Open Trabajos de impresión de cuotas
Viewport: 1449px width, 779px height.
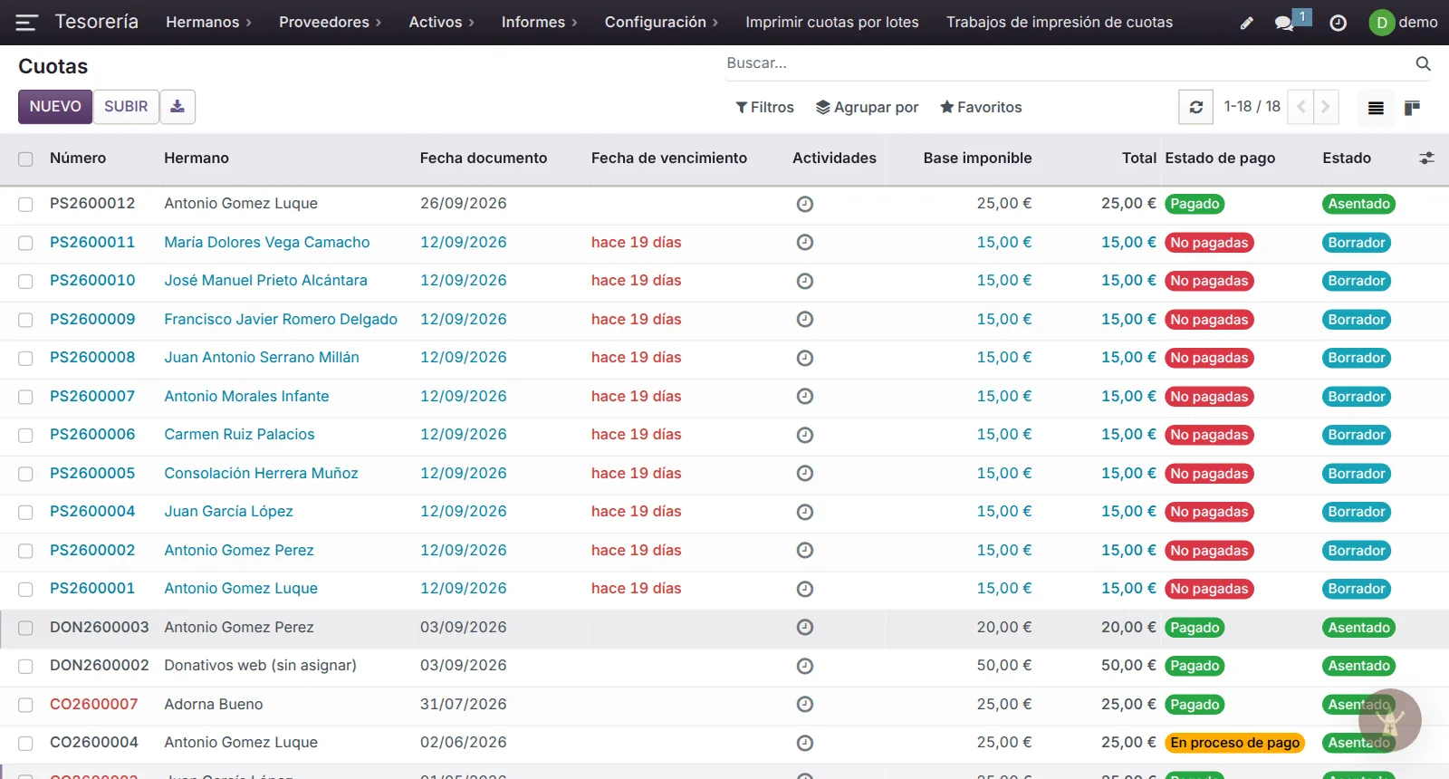point(1060,23)
